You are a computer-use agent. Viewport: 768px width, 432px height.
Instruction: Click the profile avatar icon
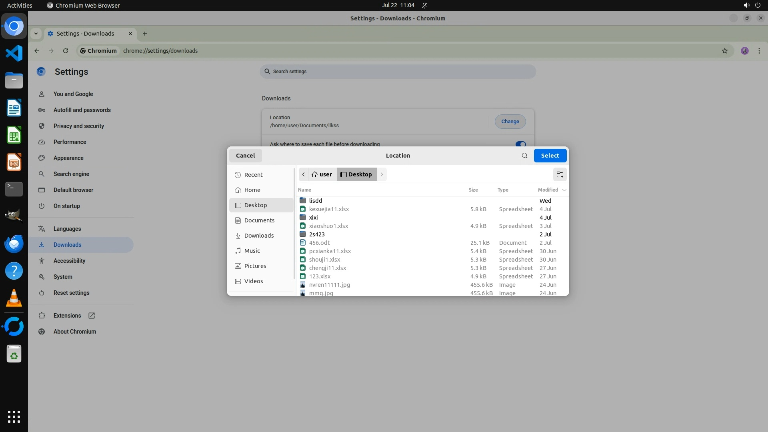tap(744, 51)
